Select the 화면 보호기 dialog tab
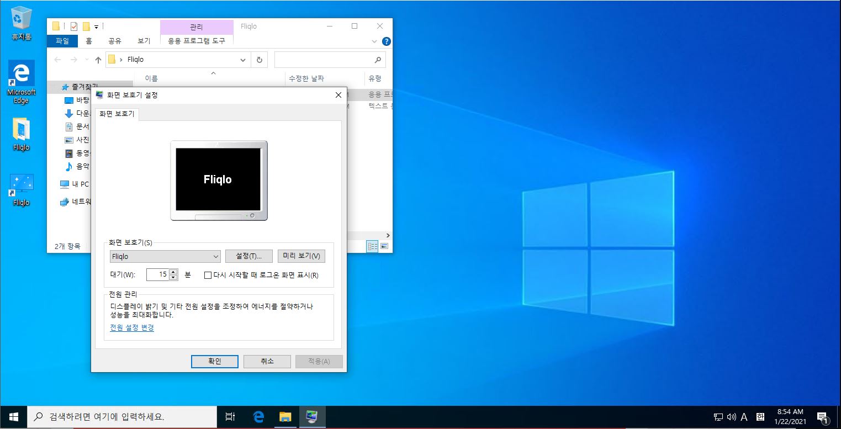The height and width of the screenshot is (429, 841). click(x=117, y=114)
